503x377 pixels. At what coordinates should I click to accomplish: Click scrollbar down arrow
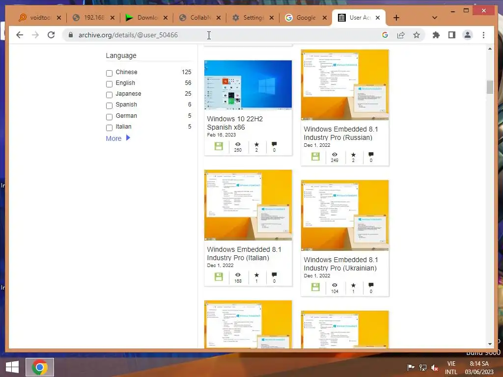(x=490, y=344)
